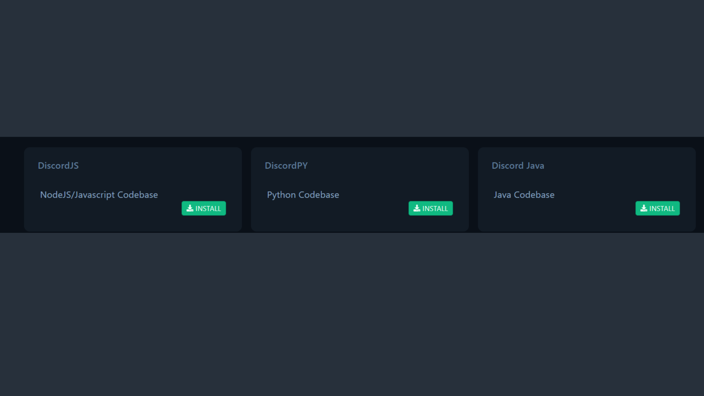The height and width of the screenshot is (396, 704).
Task: Click the gap between DiscordJS and DiscordPY cards
Action: pyautogui.click(x=246, y=189)
